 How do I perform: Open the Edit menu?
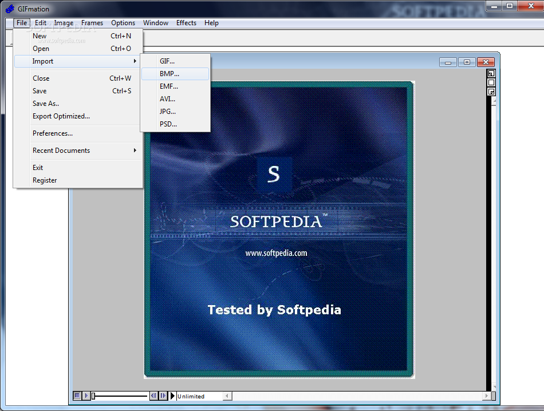(41, 23)
